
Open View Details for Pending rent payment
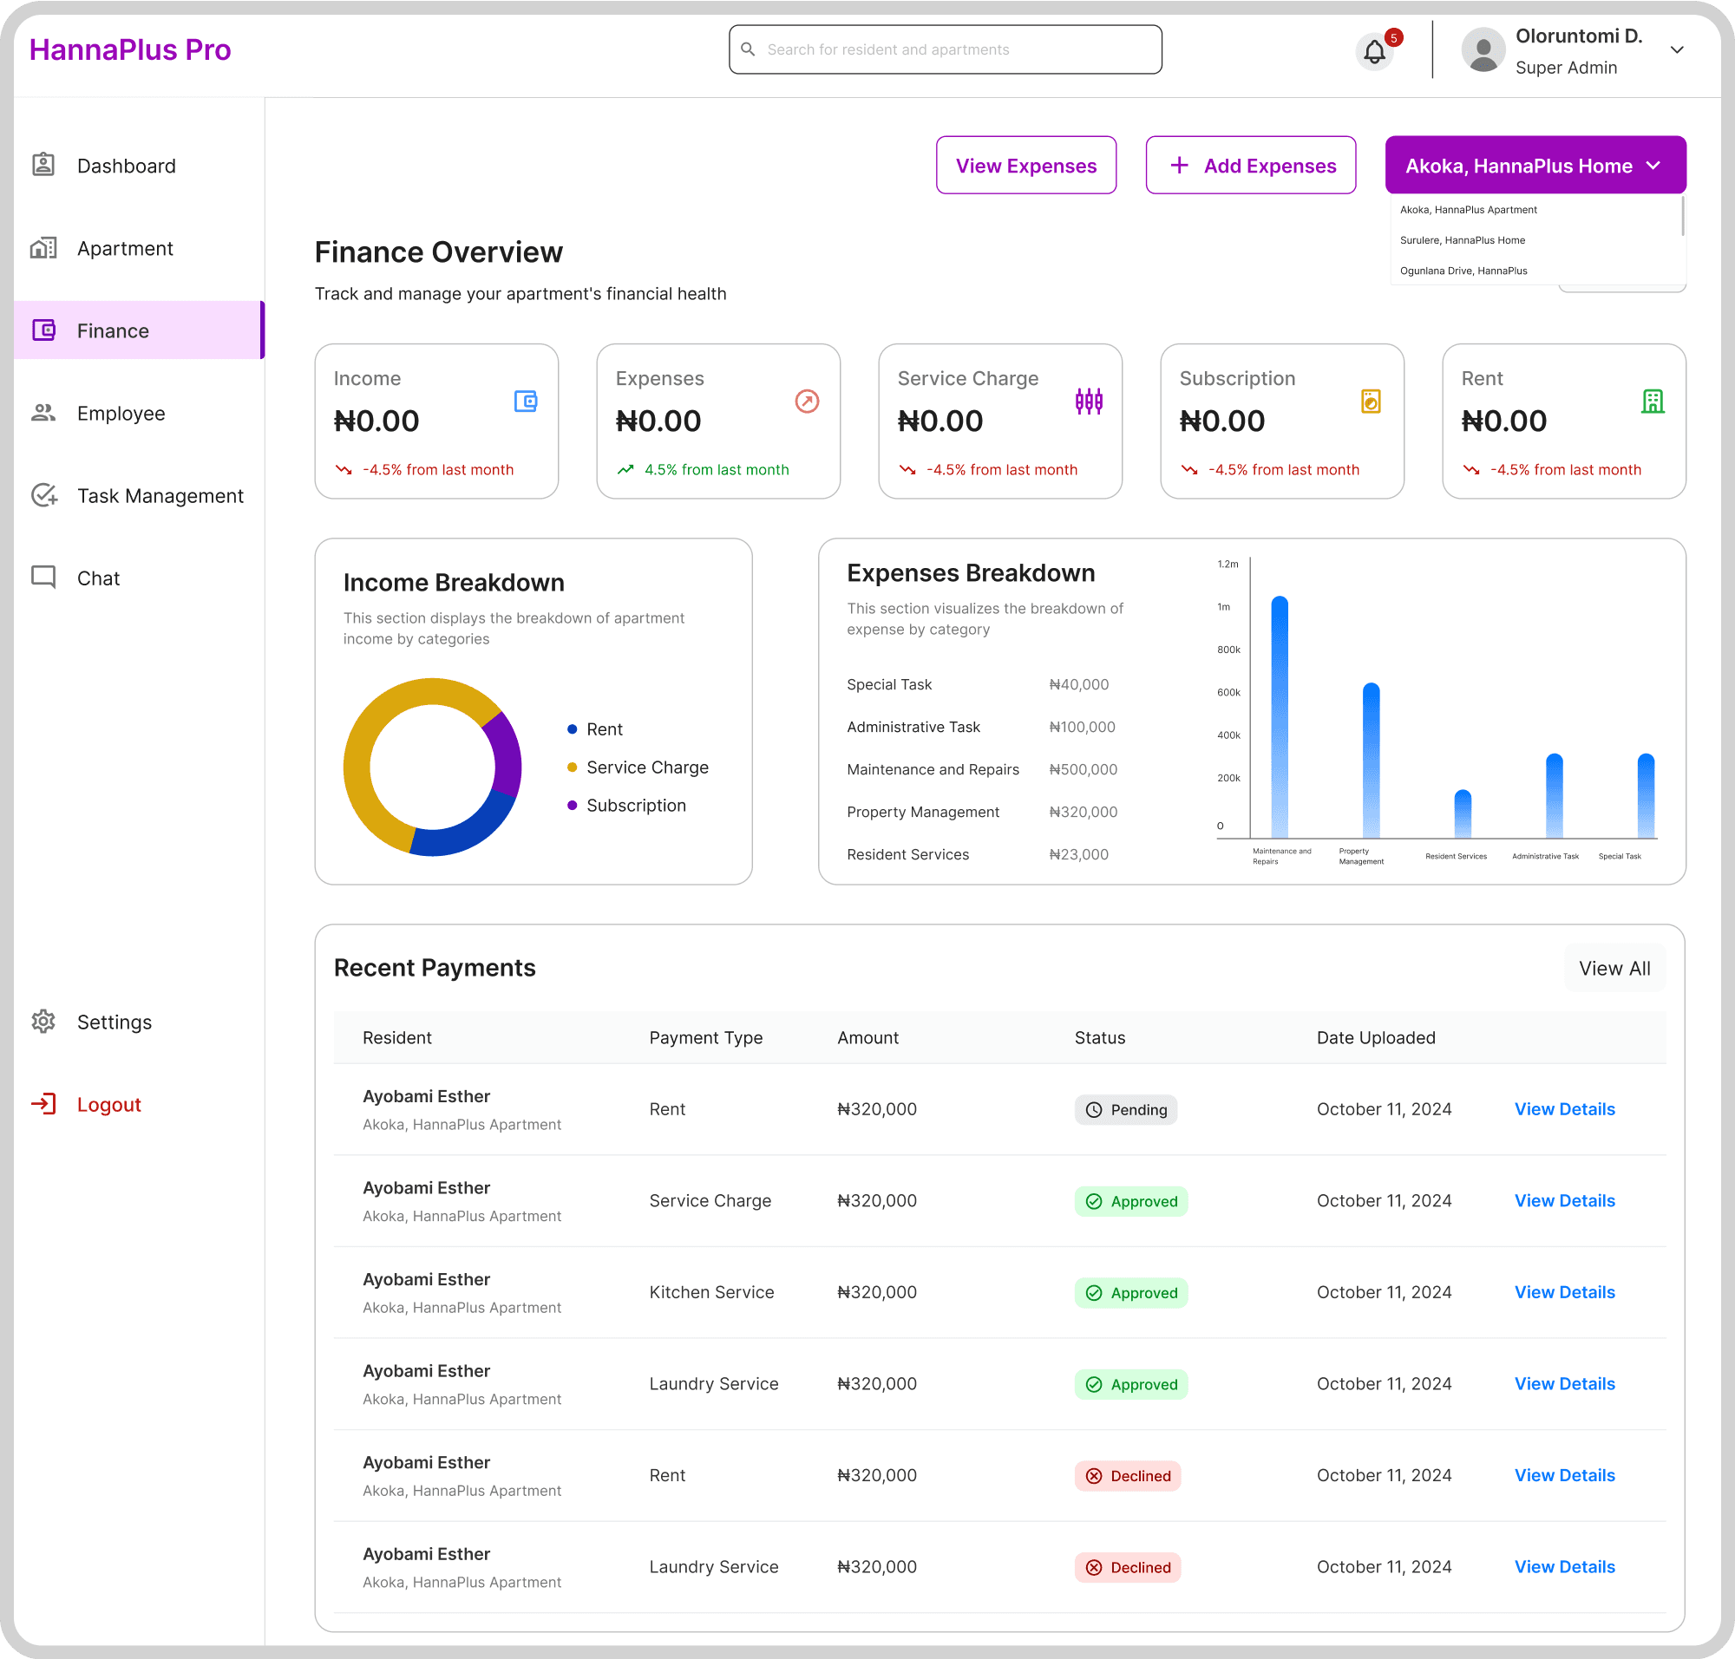click(1564, 1109)
